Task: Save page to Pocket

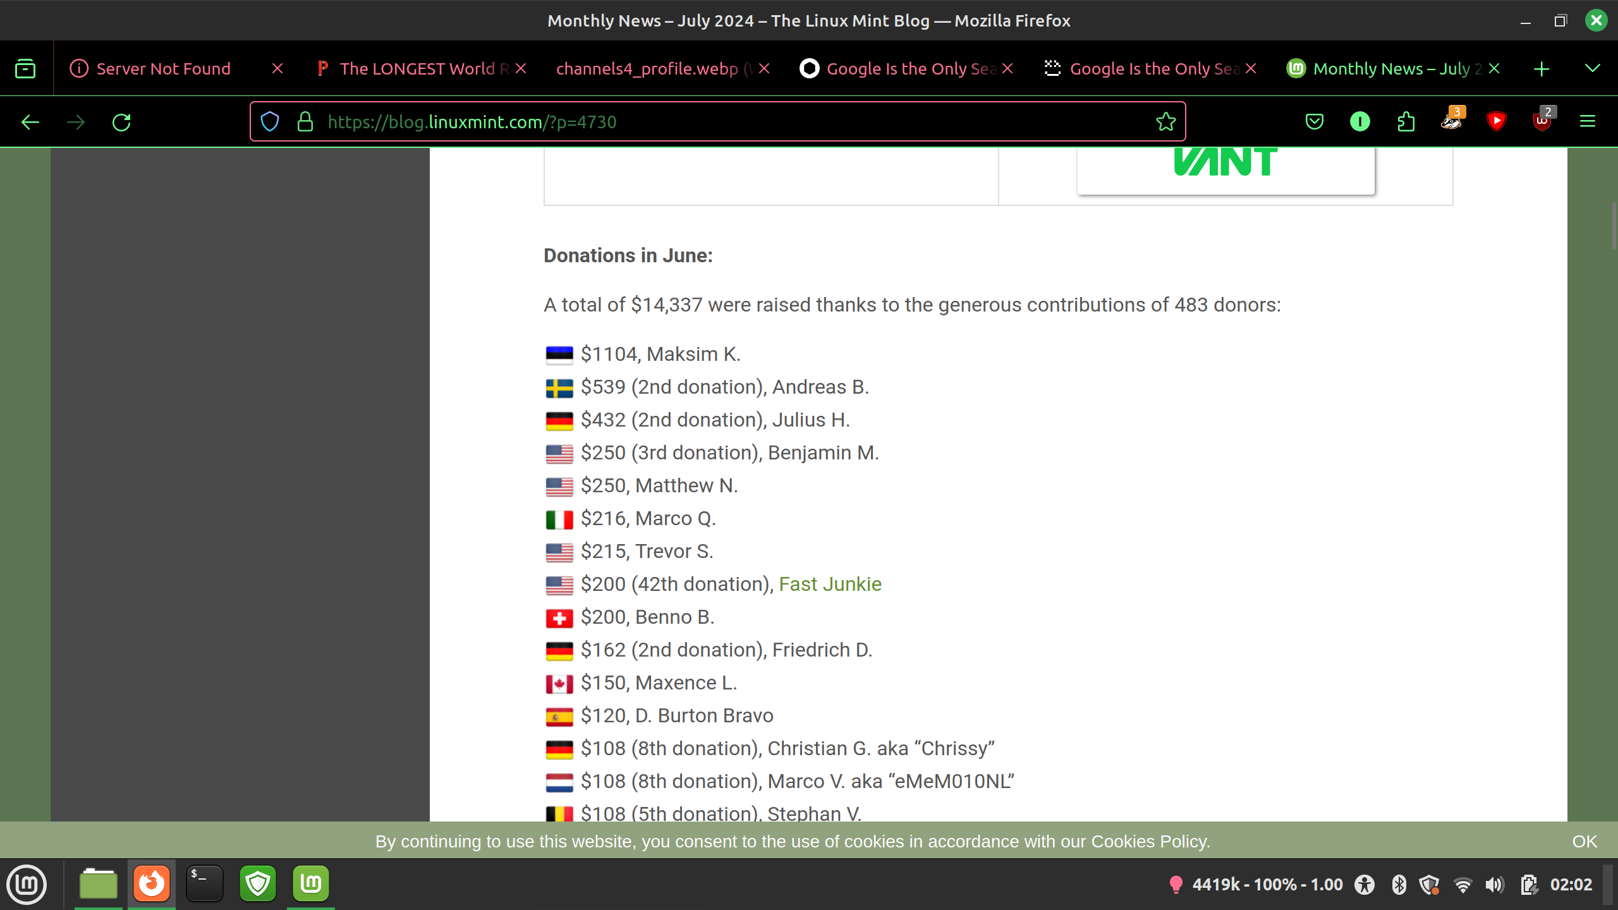Action: point(1315,121)
